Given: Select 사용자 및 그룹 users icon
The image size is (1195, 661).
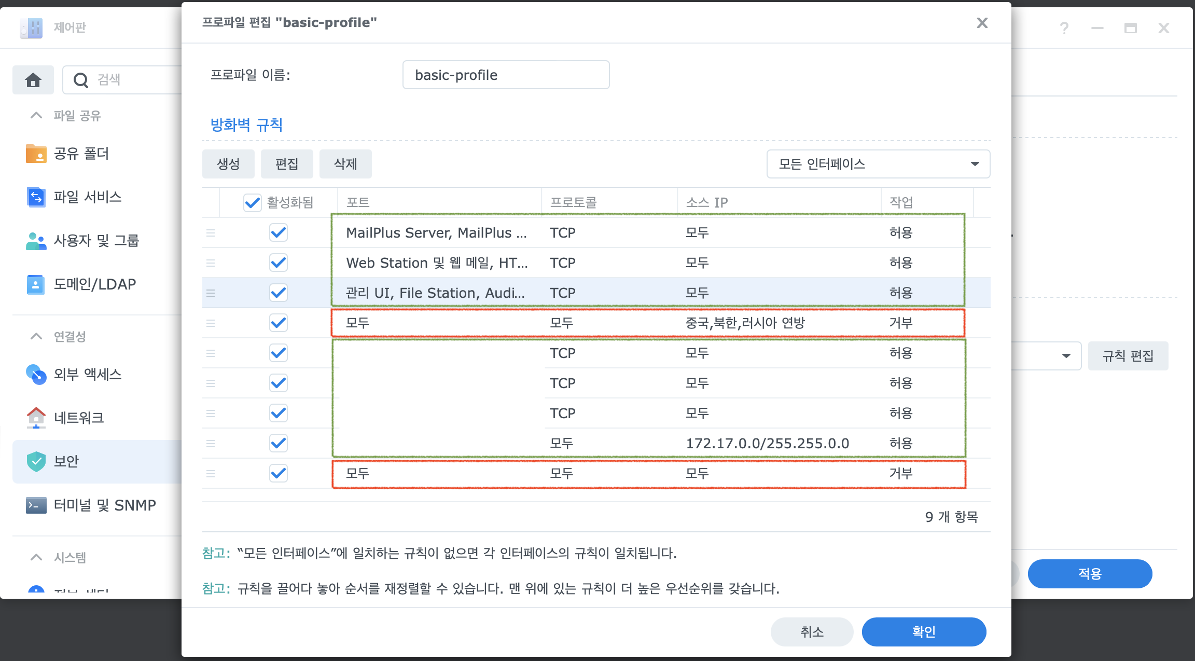Looking at the screenshot, I should pyautogui.click(x=36, y=241).
